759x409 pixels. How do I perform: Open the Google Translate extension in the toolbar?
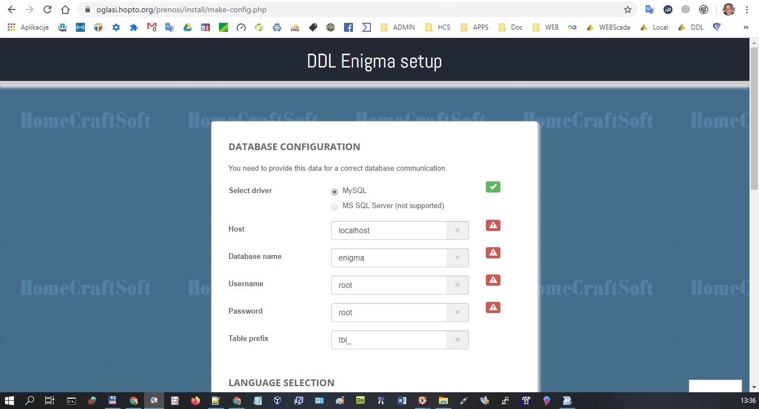tap(650, 9)
